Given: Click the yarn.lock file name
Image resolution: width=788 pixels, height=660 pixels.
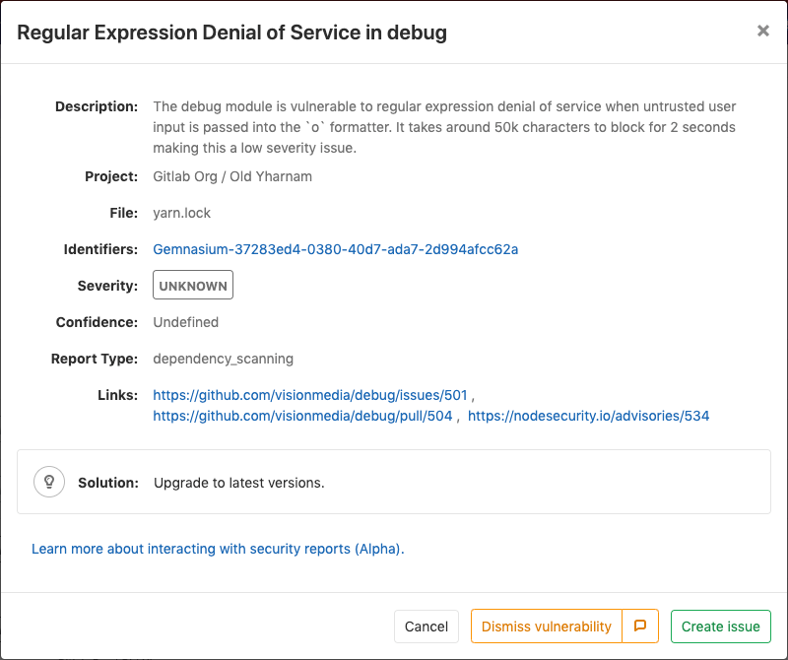Looking at the screenshot, I should point(182,213).
